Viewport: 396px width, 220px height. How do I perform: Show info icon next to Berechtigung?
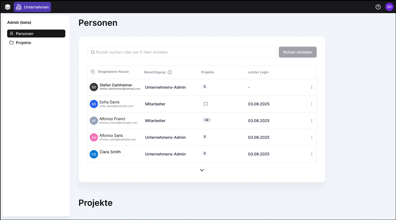170,72
